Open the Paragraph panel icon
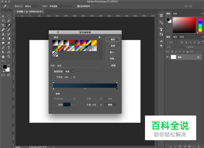This screenshot has width=204, height=148. 161,46
